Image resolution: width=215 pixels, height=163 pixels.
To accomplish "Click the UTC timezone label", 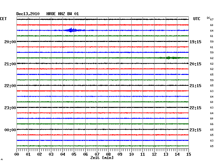I will click(x=196, y=19).
